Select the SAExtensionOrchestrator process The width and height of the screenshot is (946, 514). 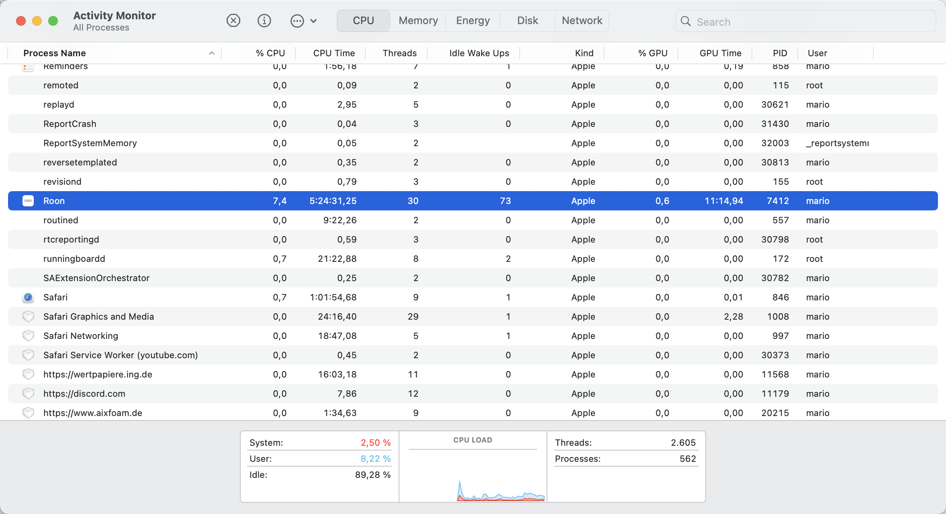[x=96, y=278]
